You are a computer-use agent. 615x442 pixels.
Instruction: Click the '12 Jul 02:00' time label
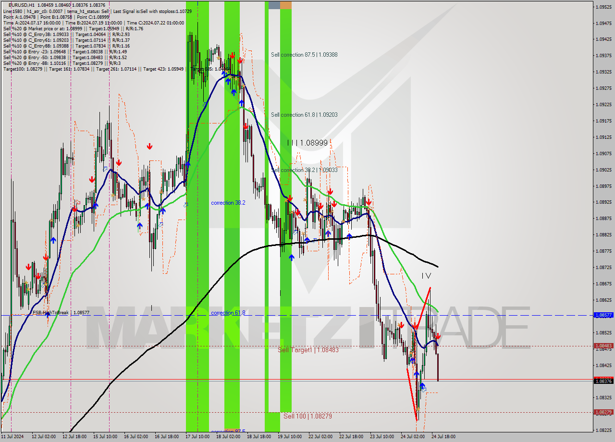coord(43,437)
